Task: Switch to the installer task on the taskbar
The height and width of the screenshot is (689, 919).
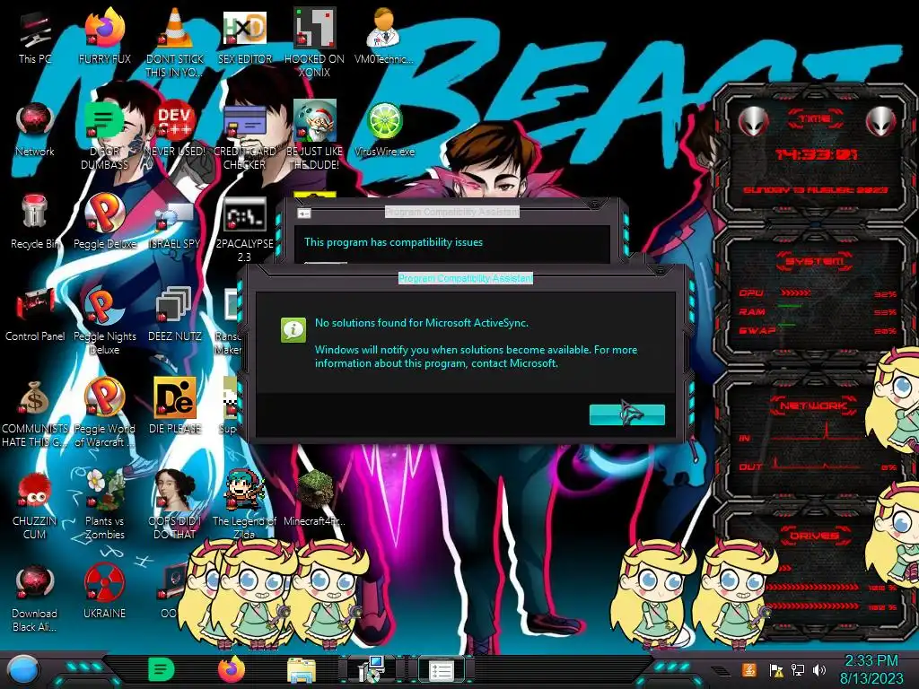Action: [x=371, y=669]
